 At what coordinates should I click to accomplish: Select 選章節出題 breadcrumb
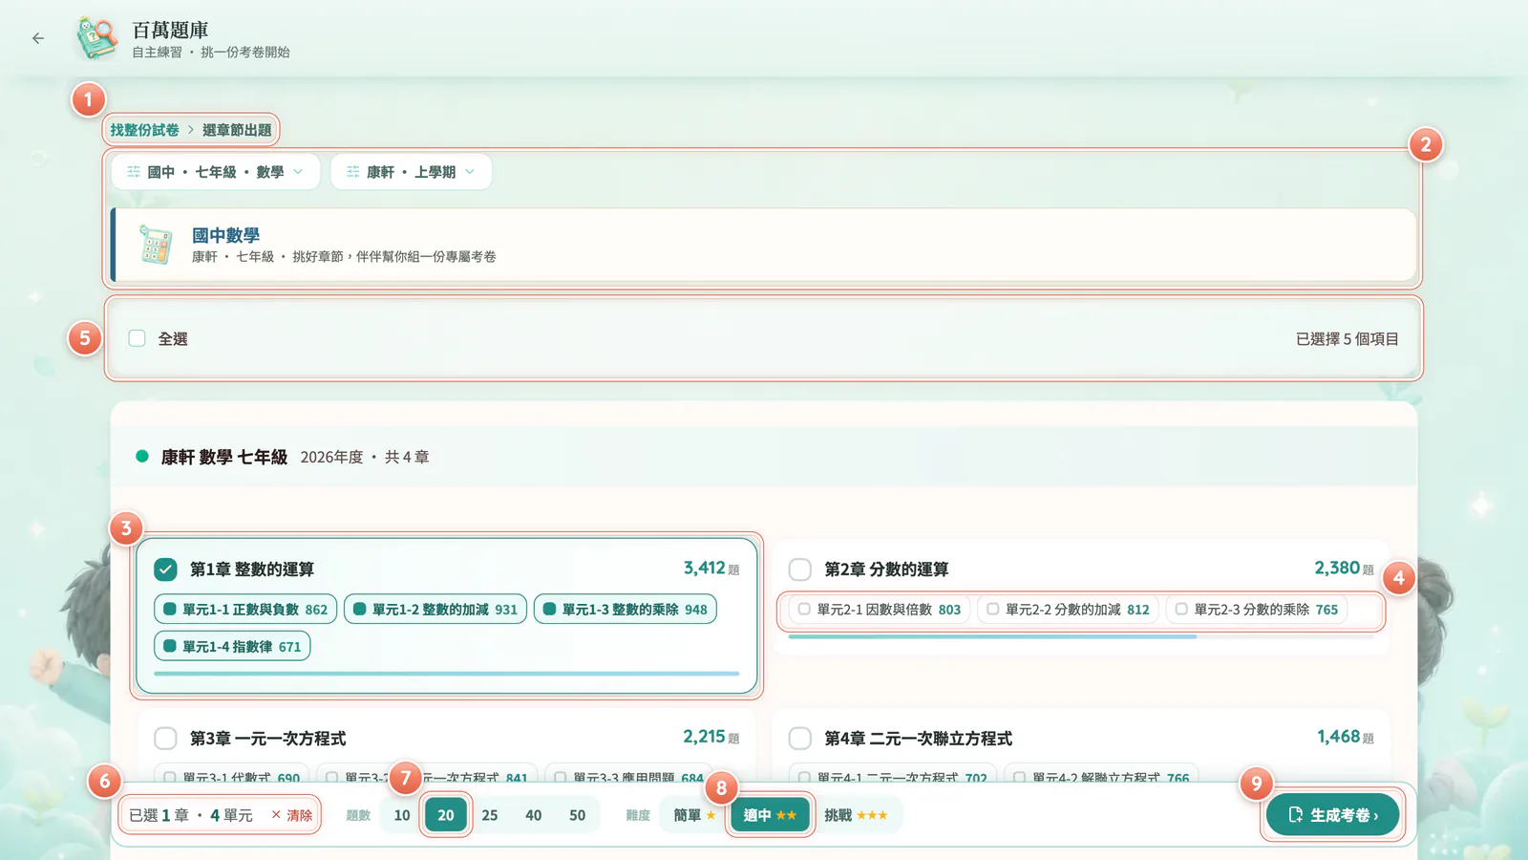click(x=237, y=130)
